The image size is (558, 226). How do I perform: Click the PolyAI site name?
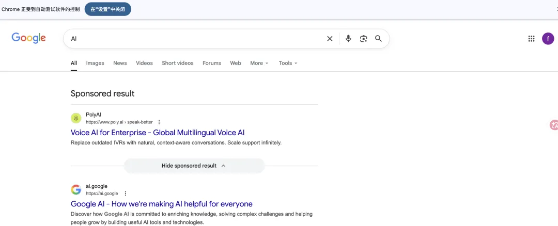click(x=94, y=115)
